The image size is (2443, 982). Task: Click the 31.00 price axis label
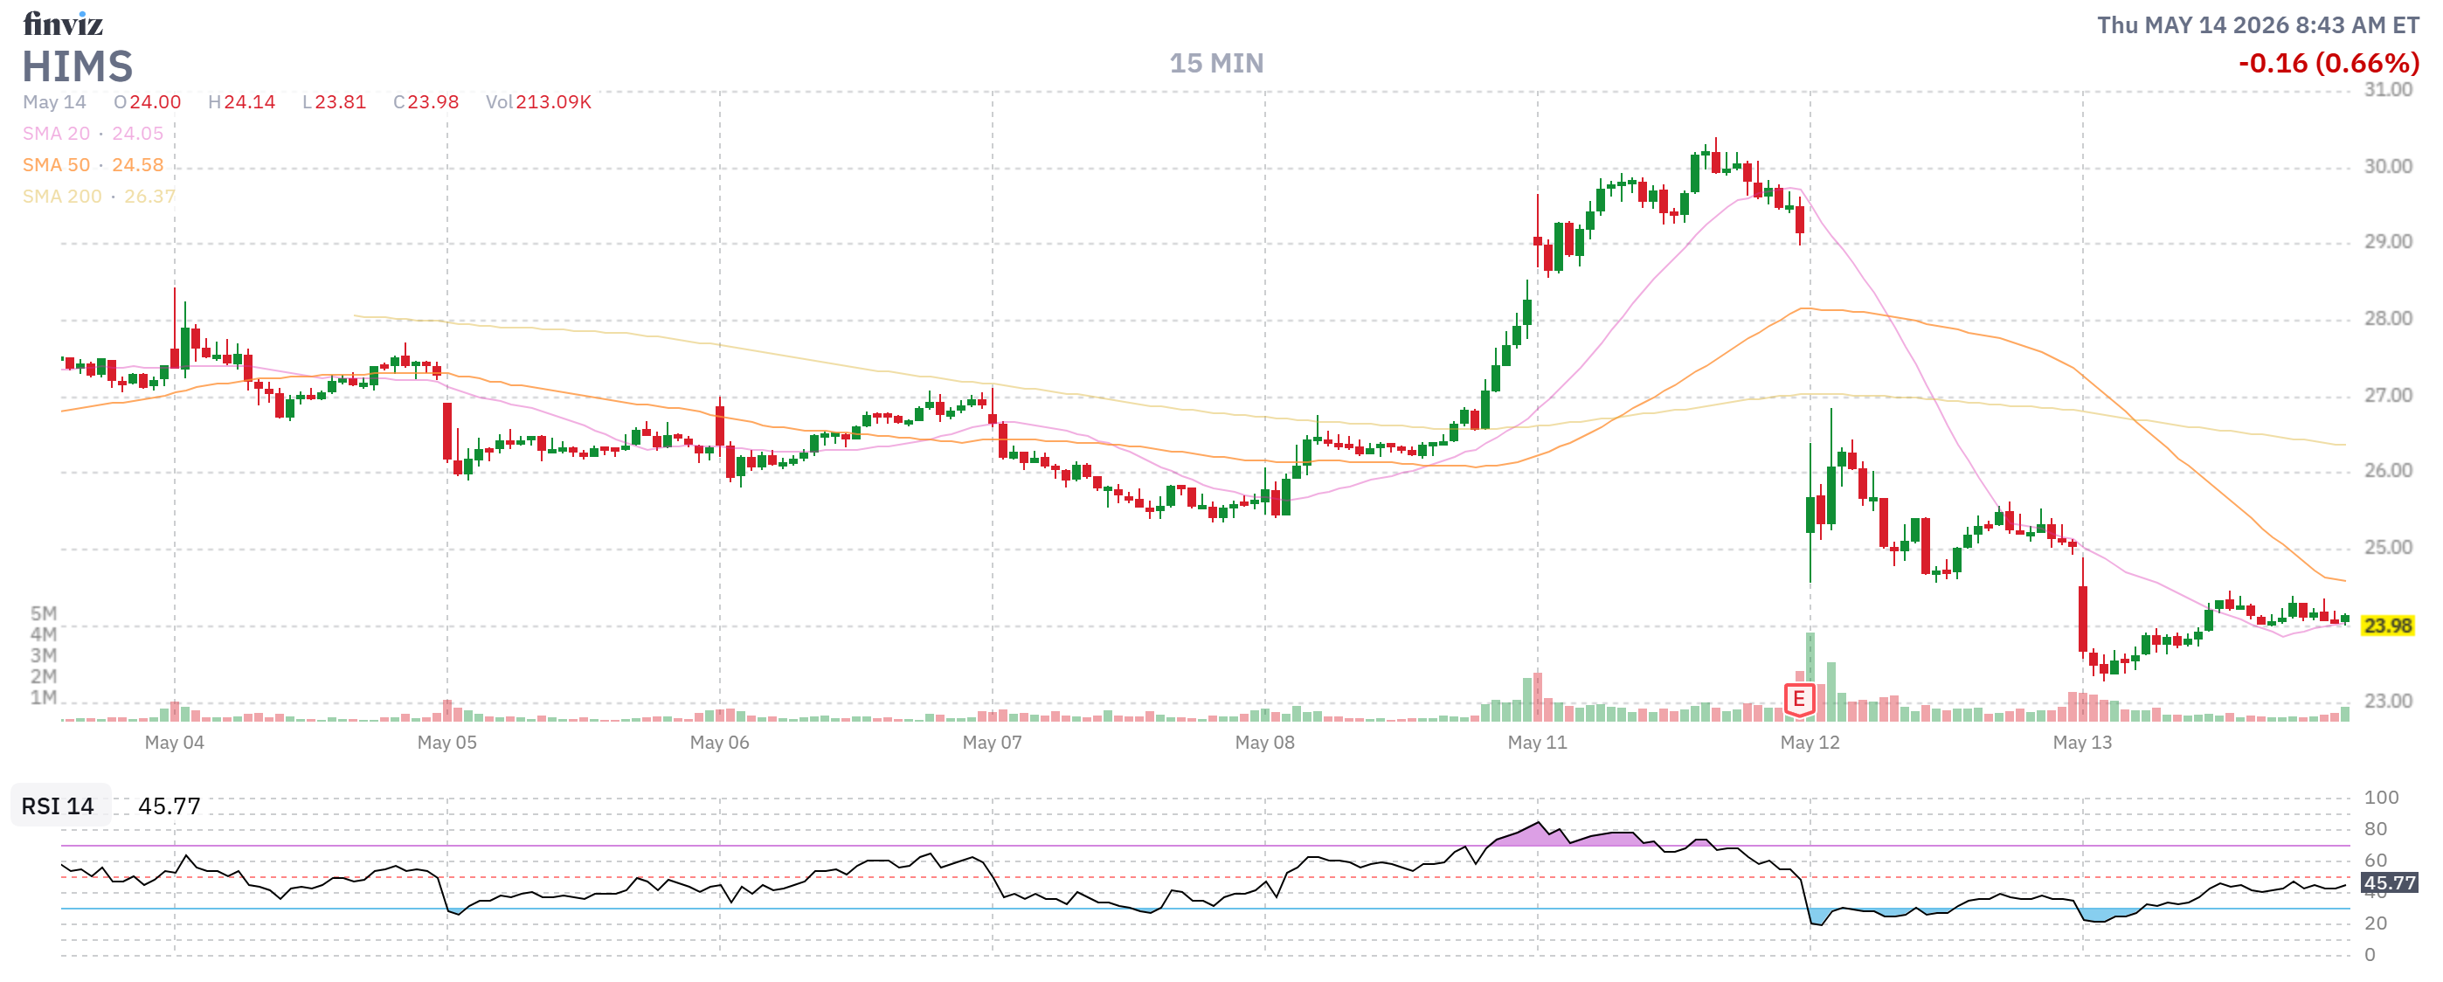click(2387, 90)
